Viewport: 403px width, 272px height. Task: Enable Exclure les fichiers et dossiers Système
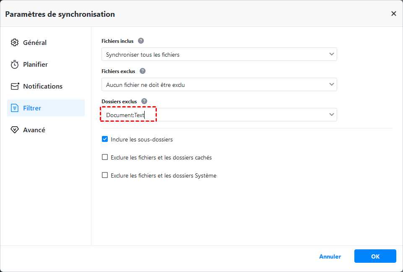pyautogui.click(x=105, y=175)
